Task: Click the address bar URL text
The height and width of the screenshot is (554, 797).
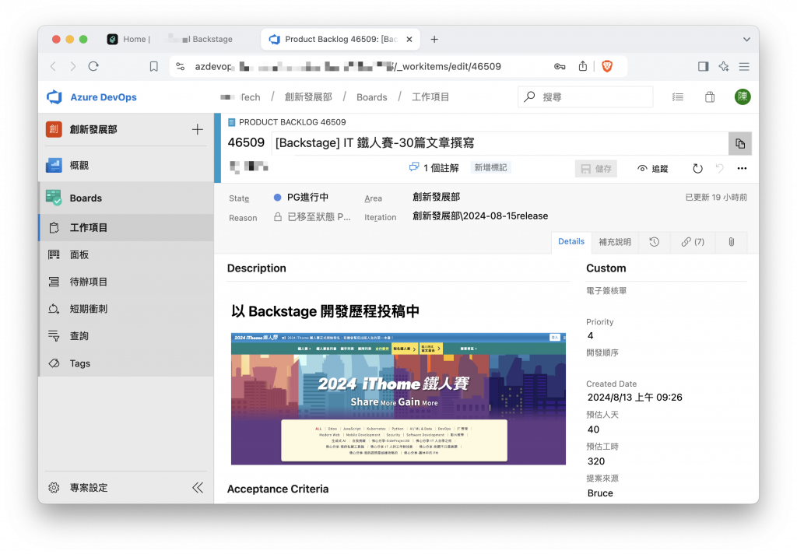Action: [x=348, y=67]
